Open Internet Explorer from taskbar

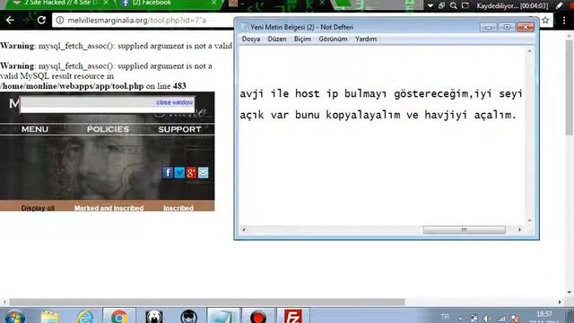point(85,317)
